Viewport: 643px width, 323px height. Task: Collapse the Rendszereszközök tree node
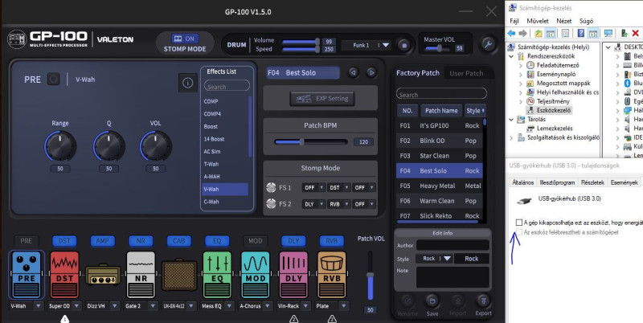click(x=511, y=56)
